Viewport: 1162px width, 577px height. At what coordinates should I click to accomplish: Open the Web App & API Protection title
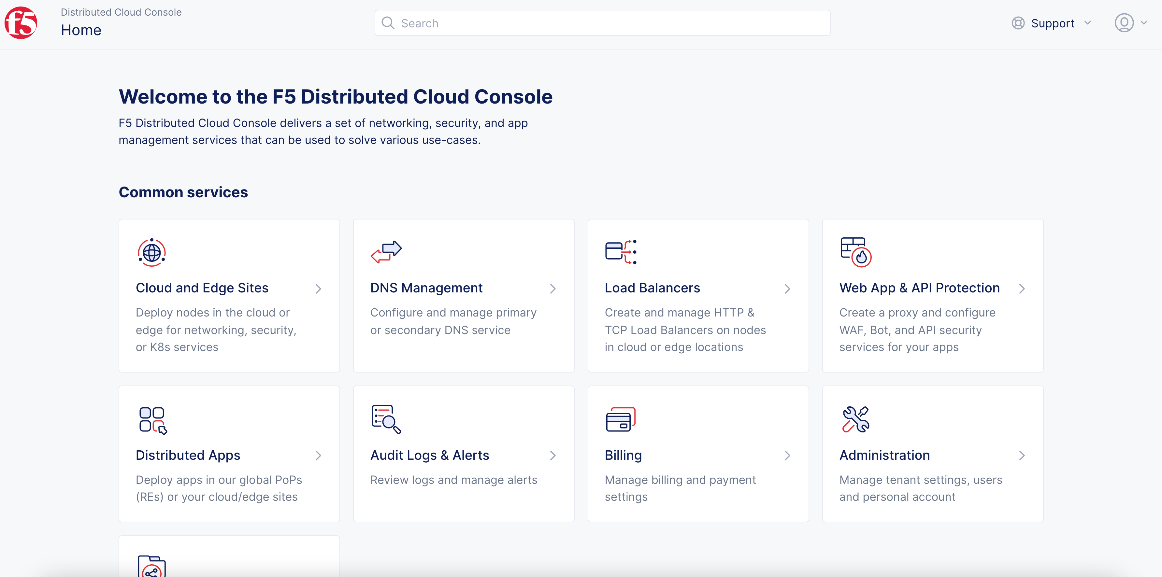[919, 288]
